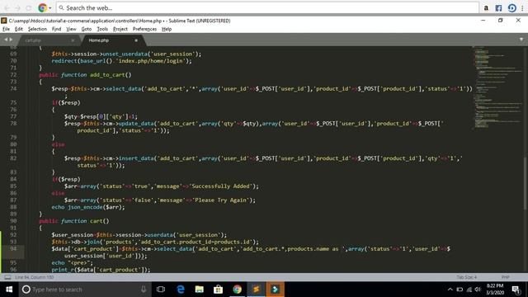The image size is (528, 297).
Task: Open the Edit menu
Action: pos(19,29)
